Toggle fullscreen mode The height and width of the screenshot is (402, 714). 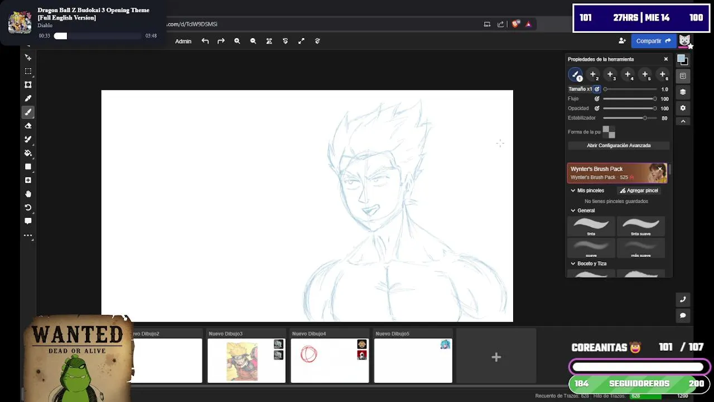[x=301, y=41]
